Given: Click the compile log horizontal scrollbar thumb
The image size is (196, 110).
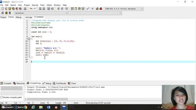Looking at the screenshot, I should [47, 99].
